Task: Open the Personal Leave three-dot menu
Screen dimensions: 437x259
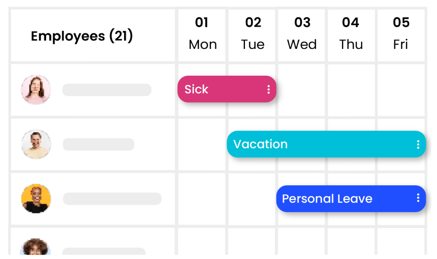Action: (418, 198)
